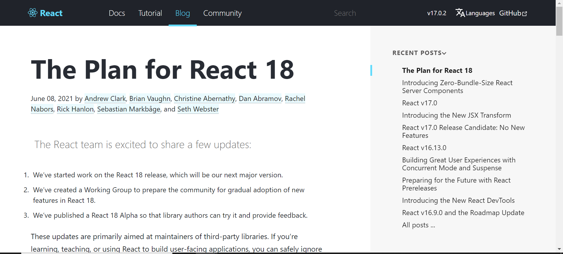Open Introducing Zero-Bundle-Size React Server Components post
Screen dimensions: 563x254
(457, 87)
